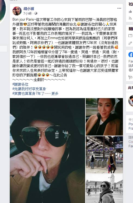
Task: Click the globe public privacy icon
Action: (x=36, y=13)
